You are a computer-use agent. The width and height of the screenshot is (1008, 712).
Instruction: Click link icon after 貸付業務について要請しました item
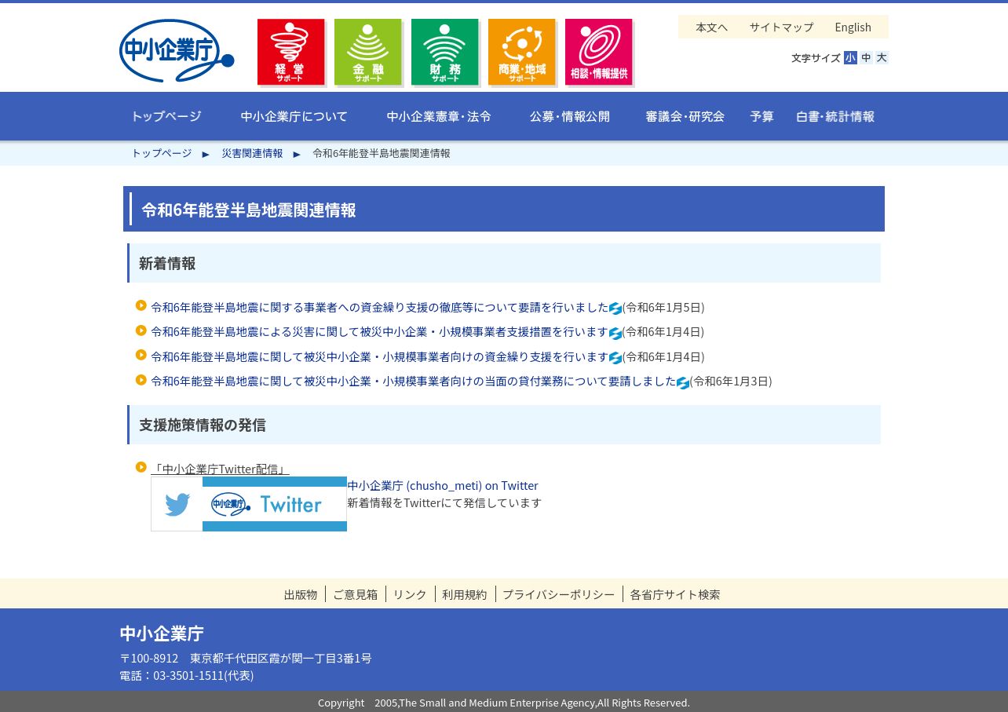(683, 382)
